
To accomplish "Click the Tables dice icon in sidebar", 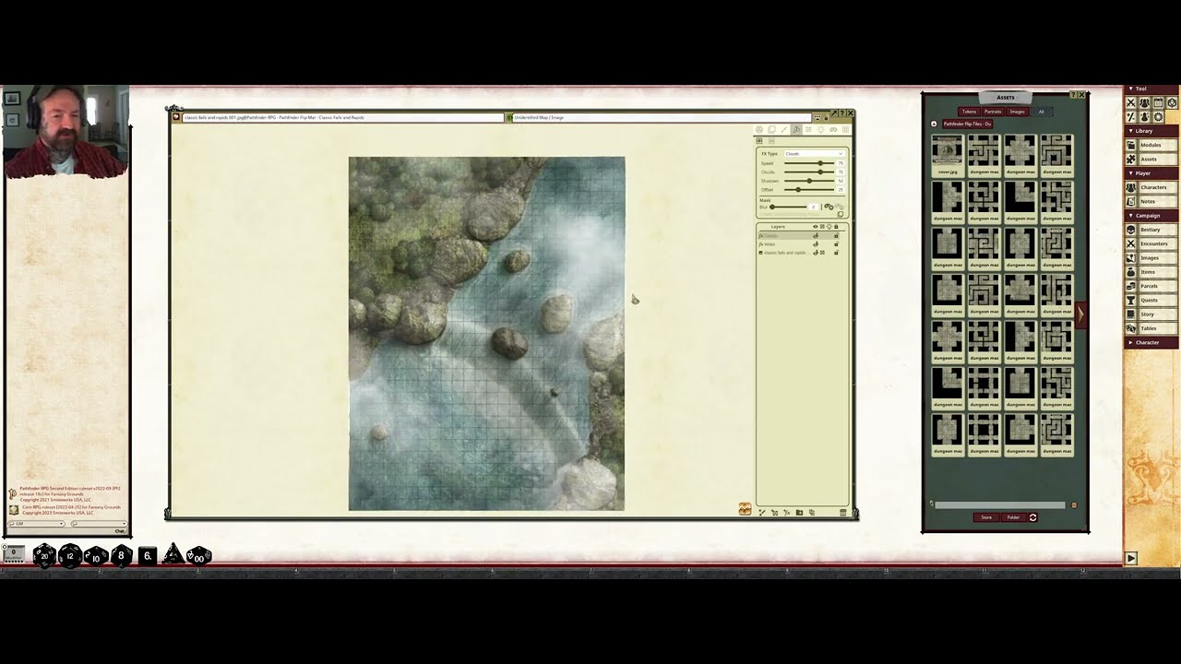I will (x=1130, y=328).
